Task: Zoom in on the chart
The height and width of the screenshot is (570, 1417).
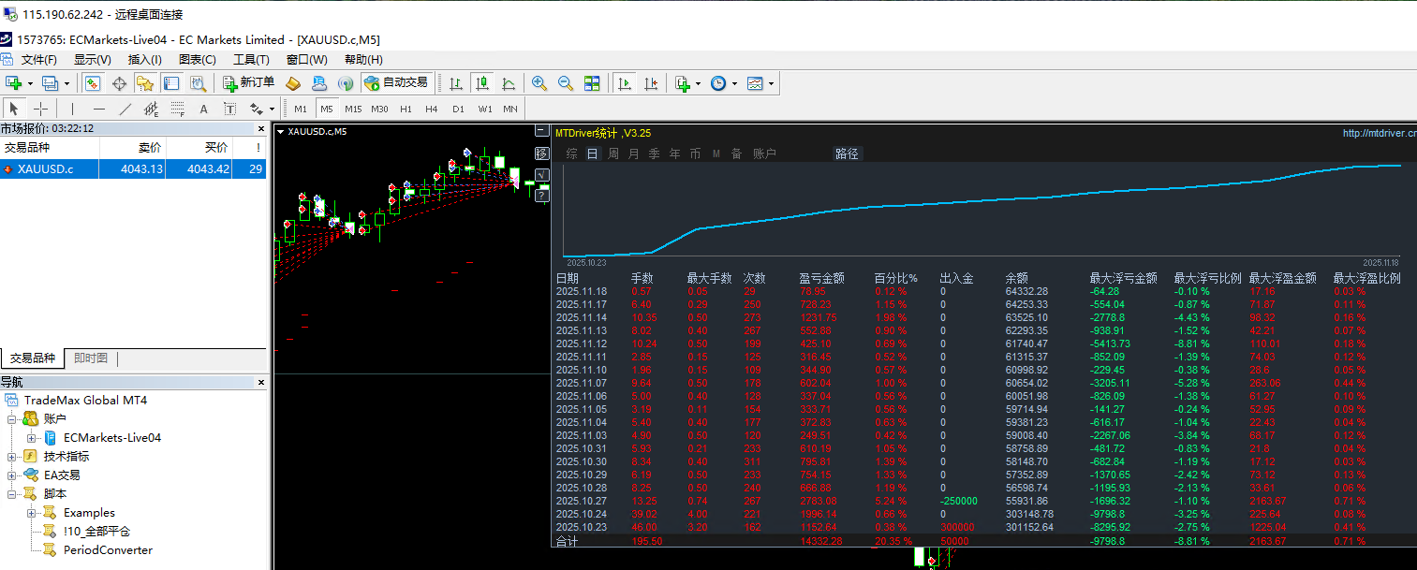Action: point(539,82)
